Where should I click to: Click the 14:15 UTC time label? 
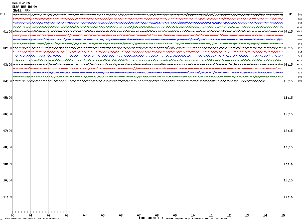point(288,147)
